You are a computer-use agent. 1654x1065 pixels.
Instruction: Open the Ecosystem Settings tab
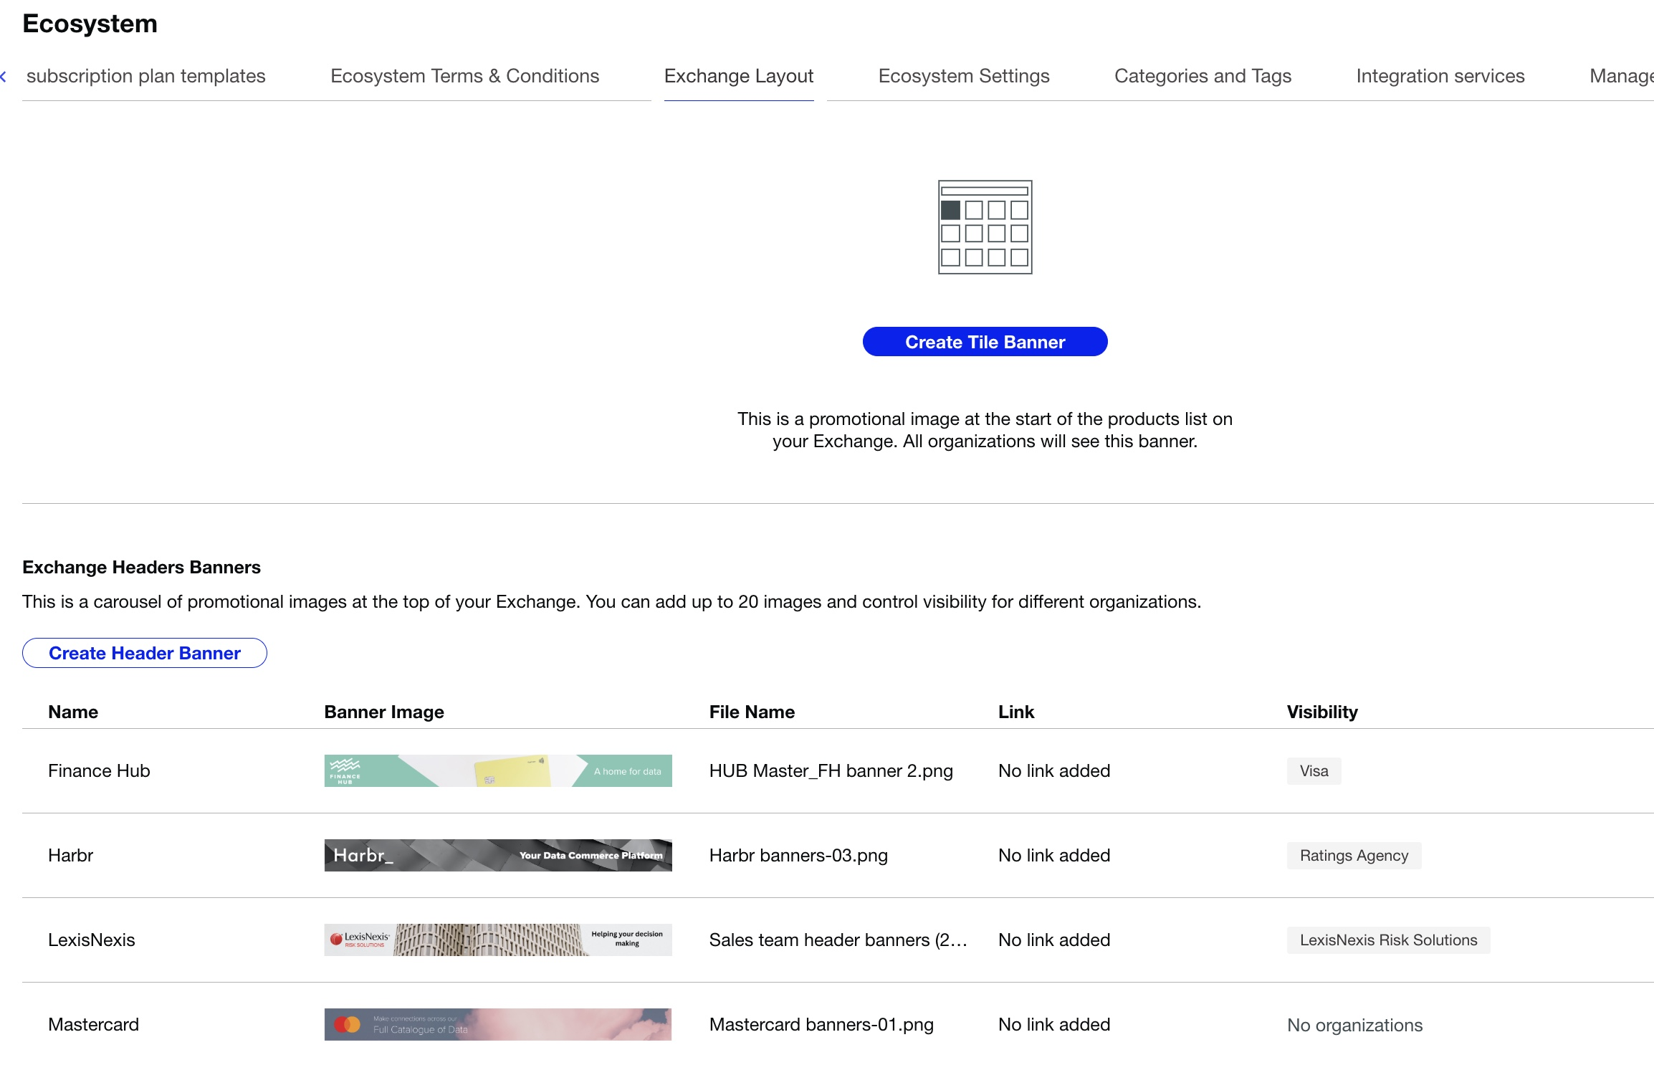(963, 76)
